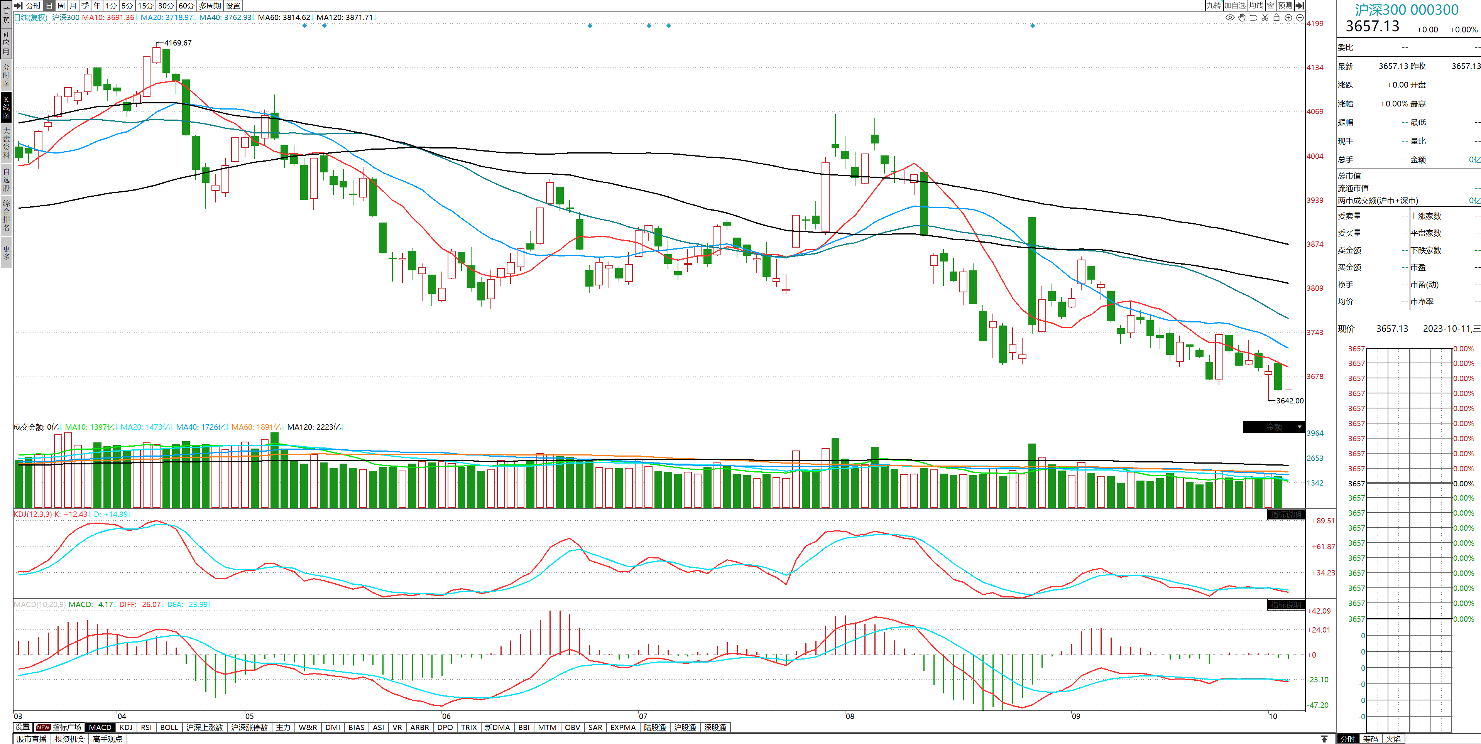Viewport: 1481px width, 744px height.
Task: Click the undo arrow chart icon
Action: click(x=1253, y=17)
